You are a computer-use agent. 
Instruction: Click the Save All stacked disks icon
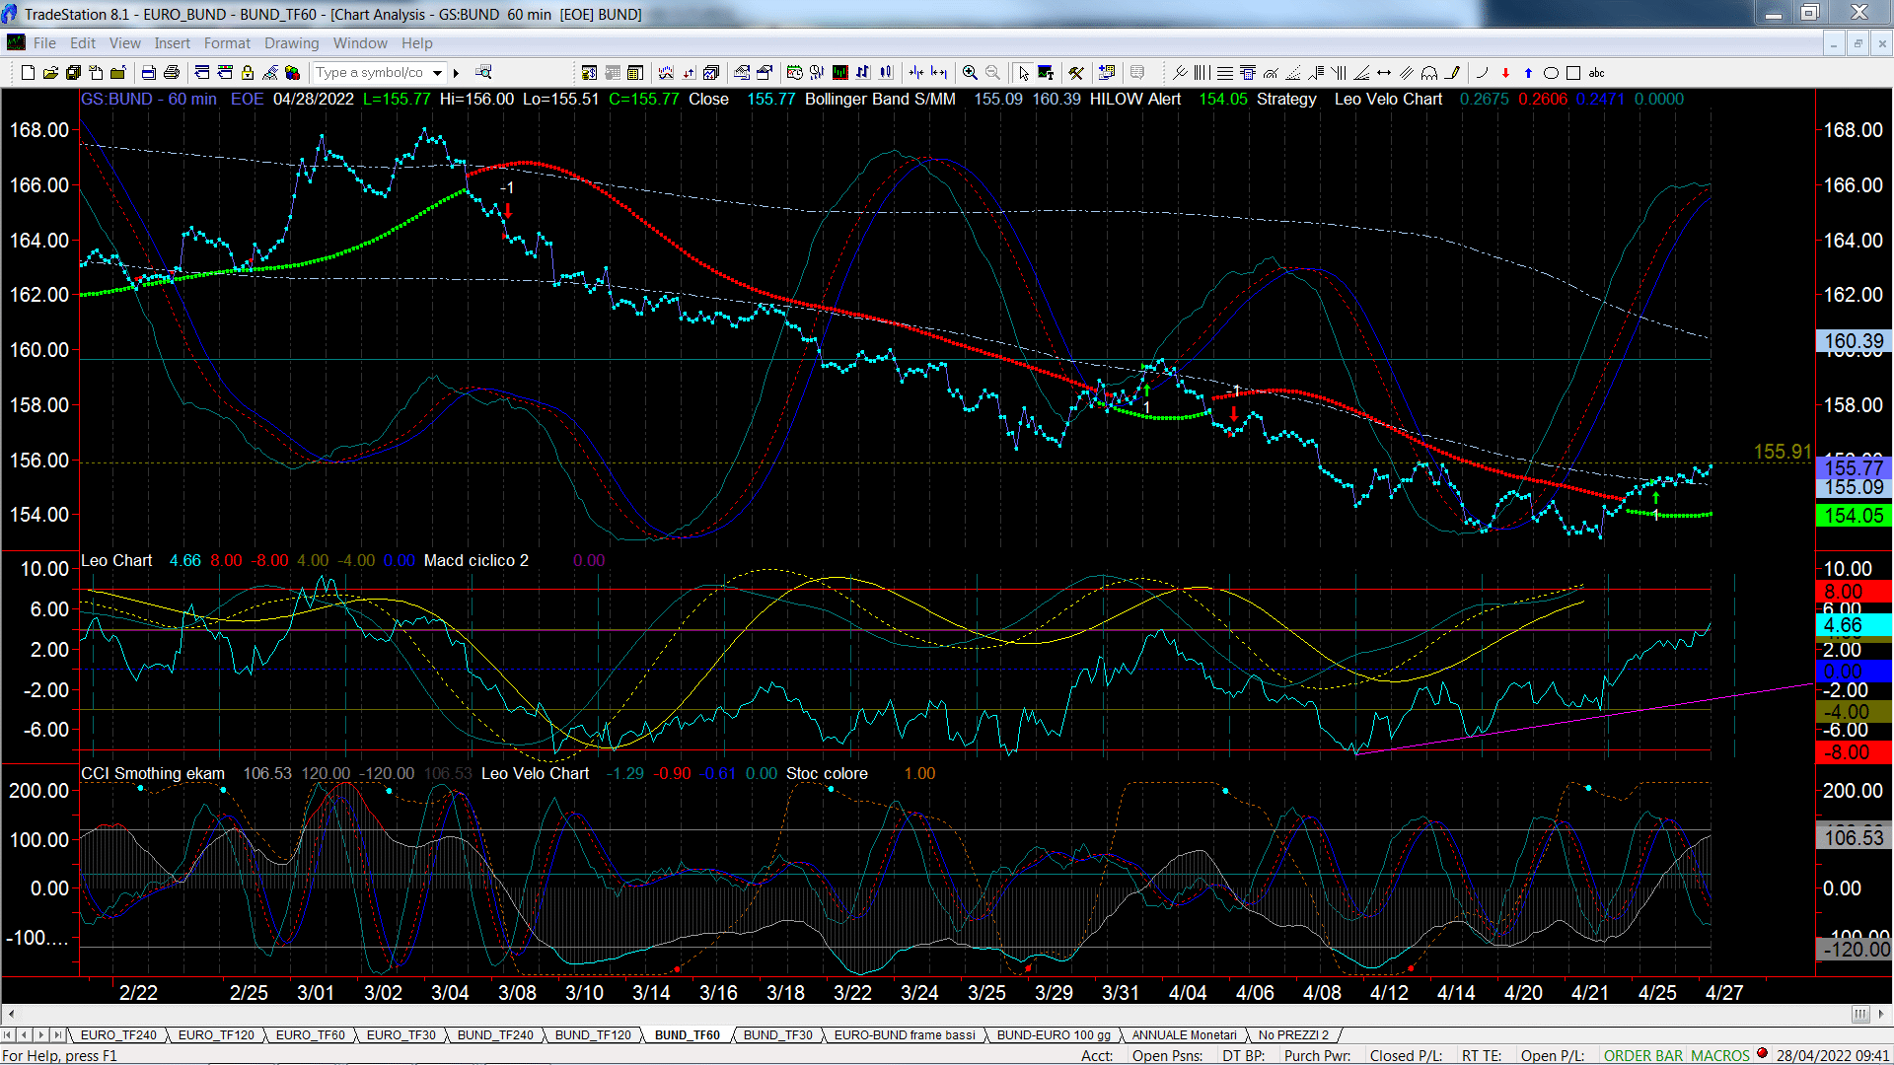tap(73, 72)
